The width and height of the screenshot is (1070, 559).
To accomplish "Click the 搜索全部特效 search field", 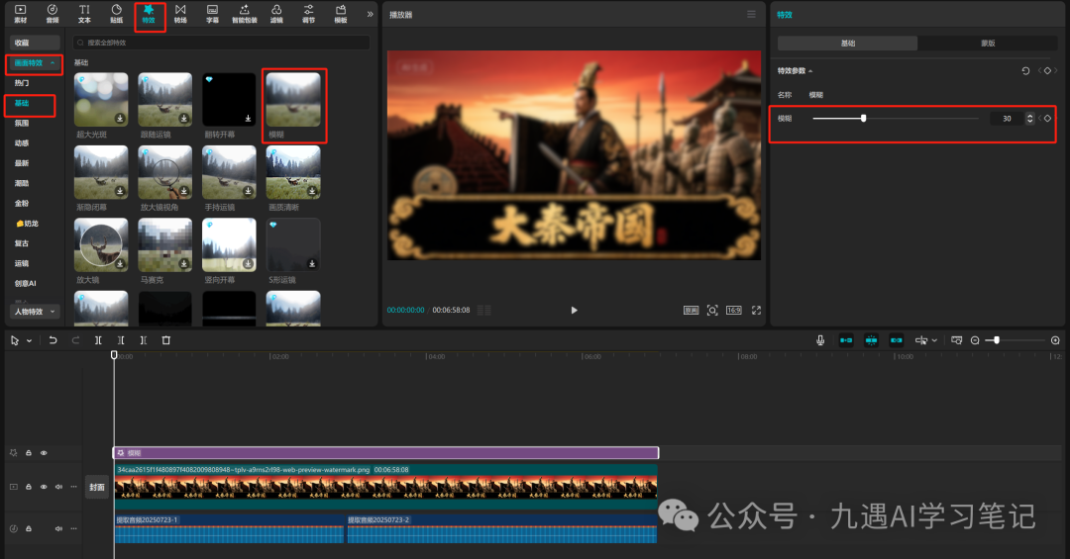I will coord(222,43).
